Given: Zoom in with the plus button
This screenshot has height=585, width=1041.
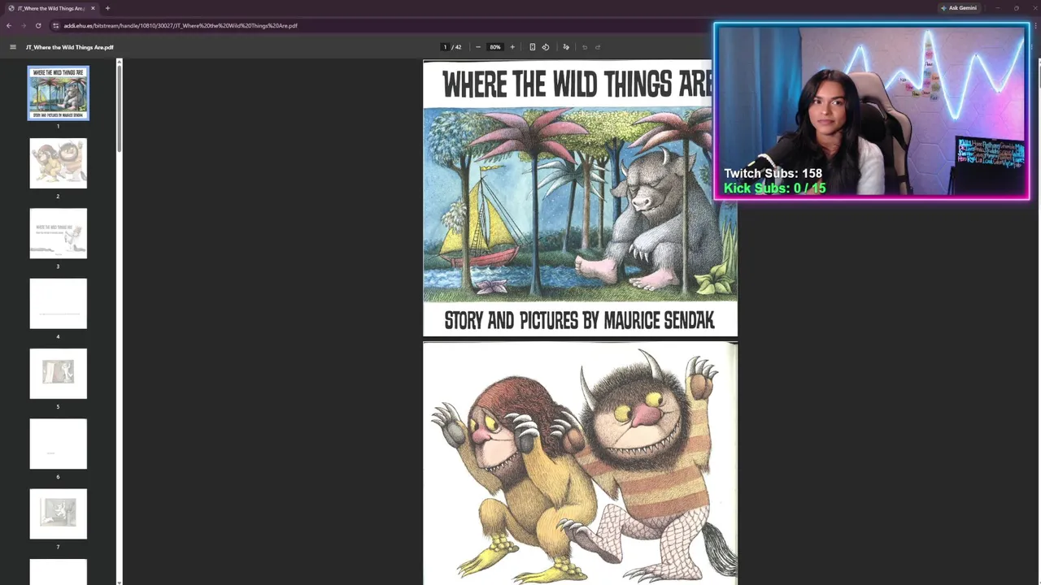Looking at the screenshot, I should pos(512,47).
